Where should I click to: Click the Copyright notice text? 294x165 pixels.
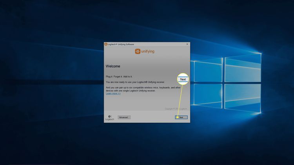pyautogui.click(x=176, y=109)
